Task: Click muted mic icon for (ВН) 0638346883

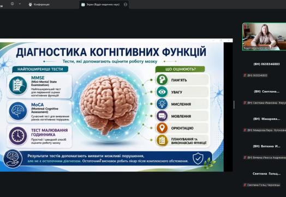Action: tap(245, 76)
